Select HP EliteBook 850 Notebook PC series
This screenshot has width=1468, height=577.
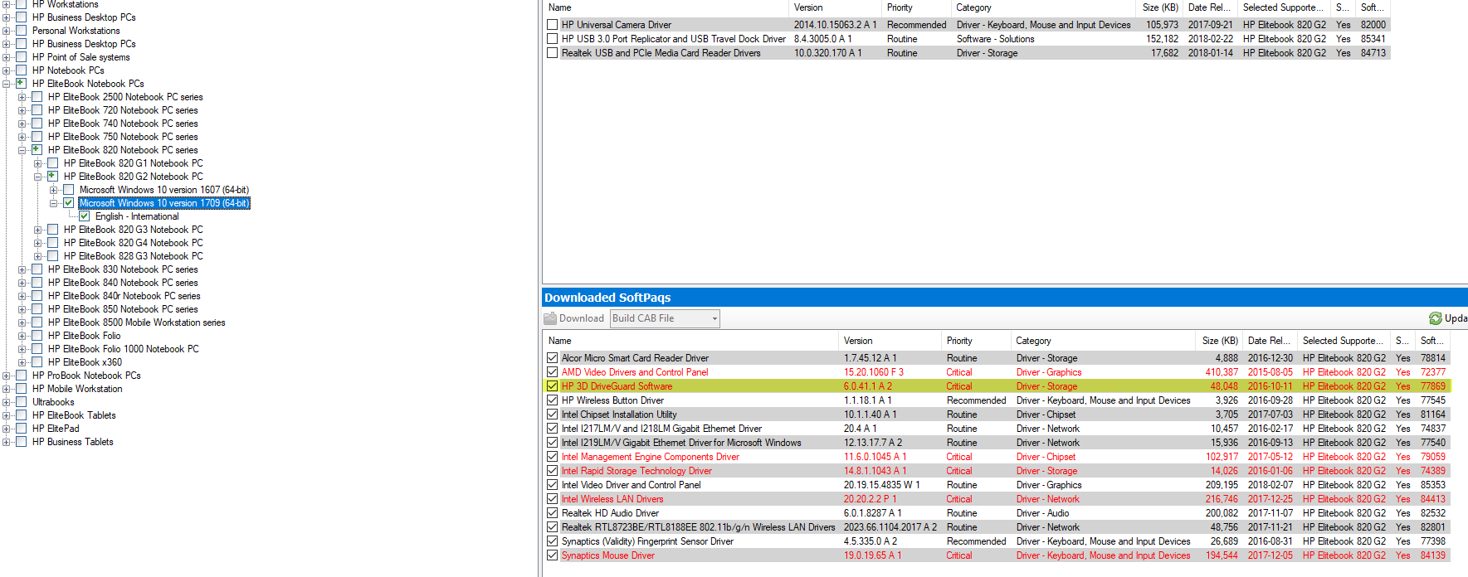pyautogui.click(x=123, y=309)
